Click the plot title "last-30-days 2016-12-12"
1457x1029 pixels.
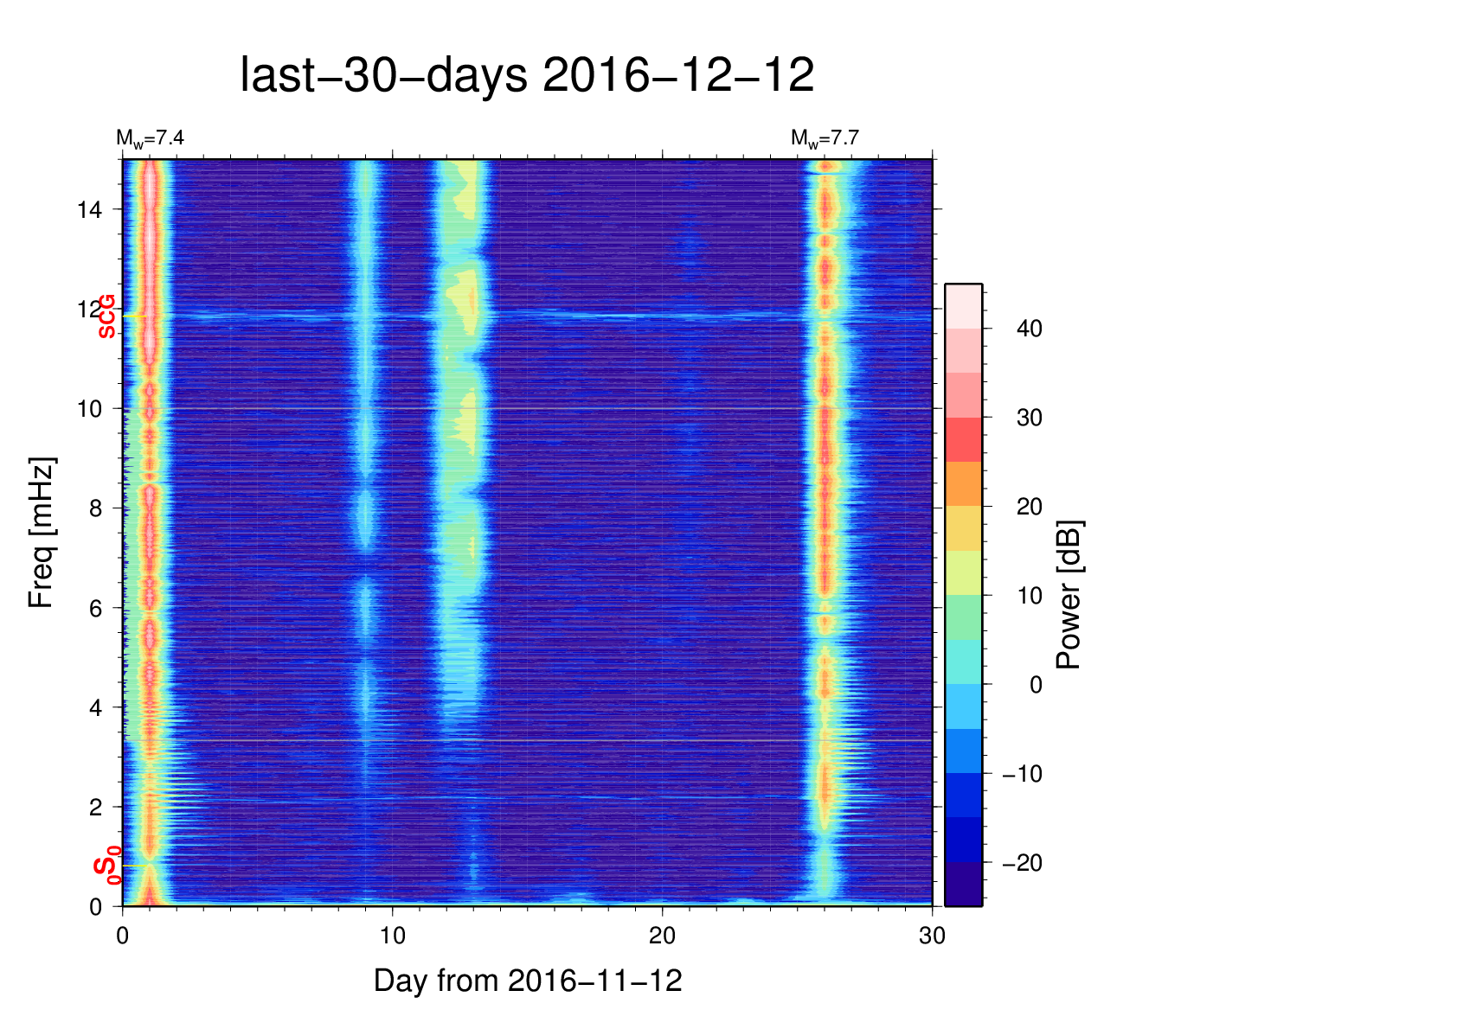click(526, 76)
